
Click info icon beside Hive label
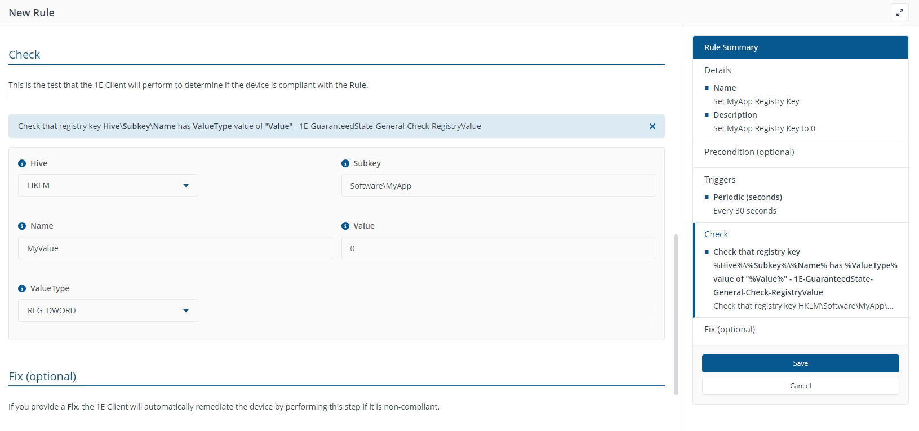(x=22, y=163)
